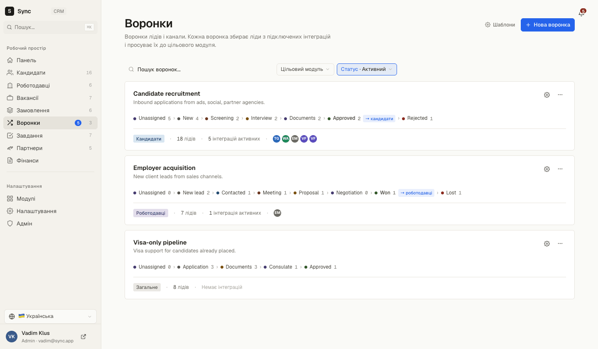Open Фінанси section in sidebar
Image resolution: width=598 pixels, height=349 pixels.
(50, 161)
